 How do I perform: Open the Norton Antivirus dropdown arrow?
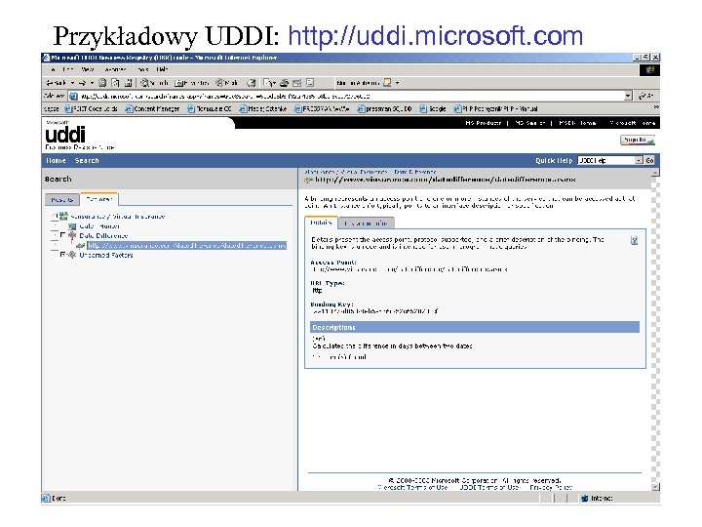click(x=397, y=83)
